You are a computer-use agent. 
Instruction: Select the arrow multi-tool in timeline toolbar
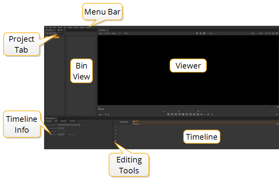(x=116, y=127)
